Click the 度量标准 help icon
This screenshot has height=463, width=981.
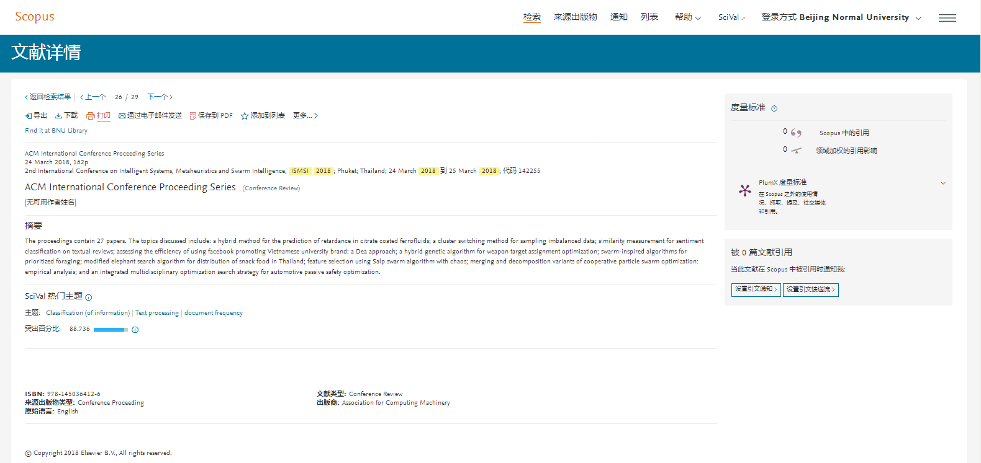tap(774, 108)
